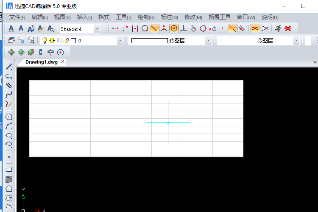The height and width of the screenshot is (212, 318).
Task: Select the Ellipse drawing tool
Action: (x=9, y=135)
